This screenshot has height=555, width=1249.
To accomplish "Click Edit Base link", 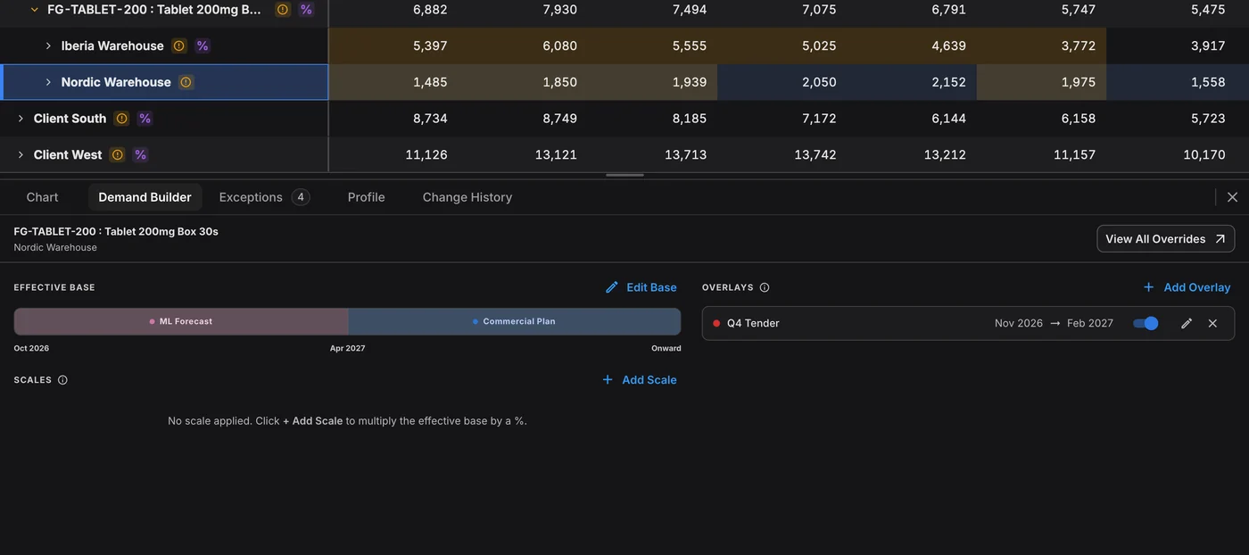I will tap(641, 287).
